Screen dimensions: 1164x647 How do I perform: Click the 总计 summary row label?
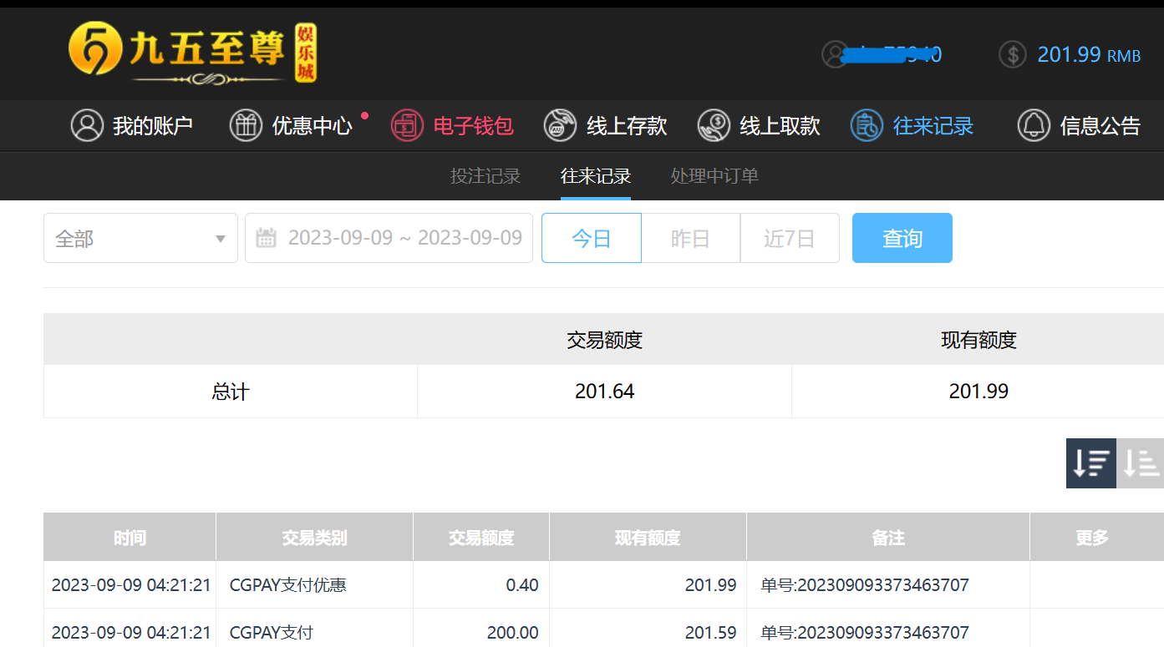[x=231, y=391]
